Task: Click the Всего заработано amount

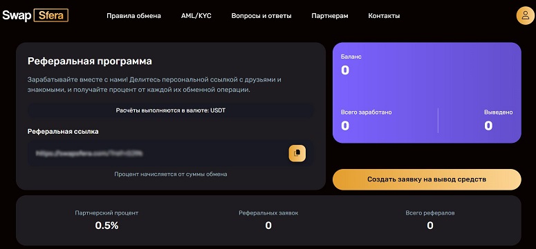Action: (345, 126)
